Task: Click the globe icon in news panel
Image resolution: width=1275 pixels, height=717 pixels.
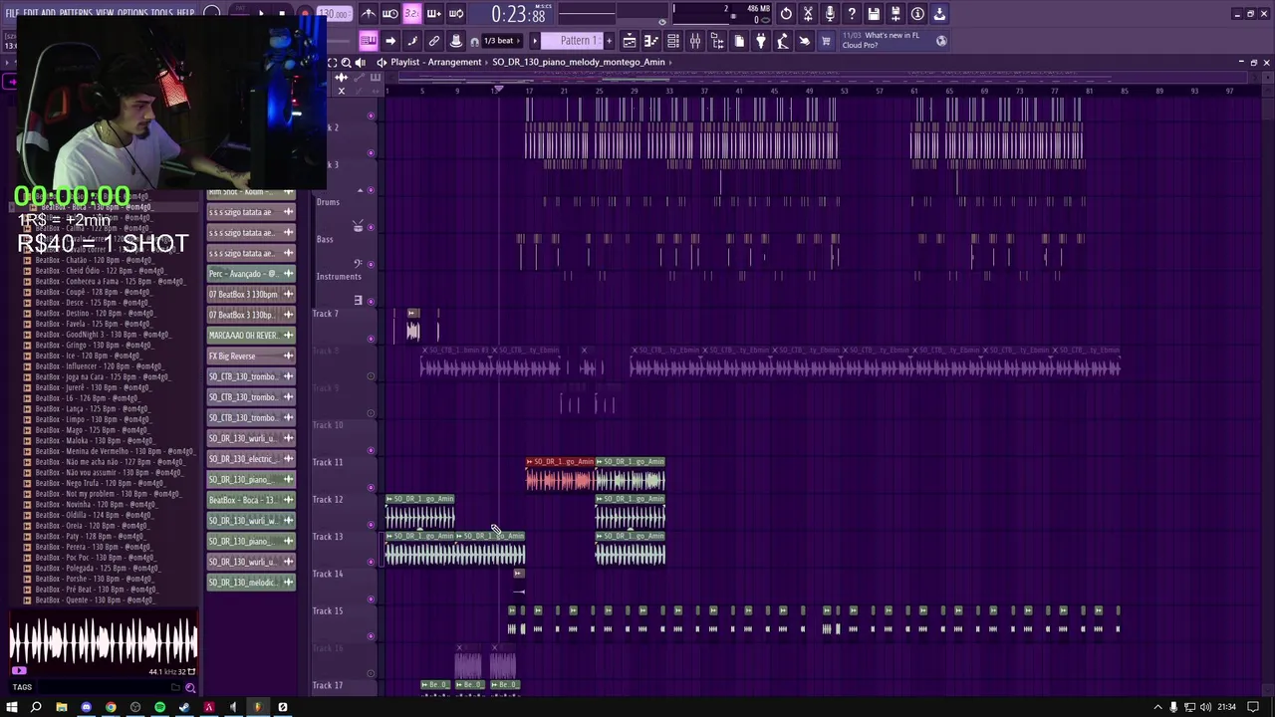Action: pyautogui.click(x=941, y=40)
